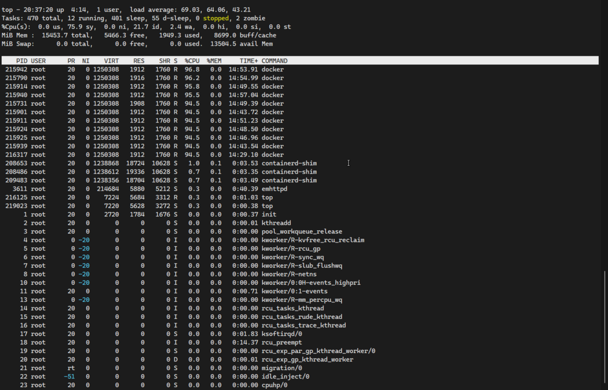
Task: Click the containerd-shim command of PID 208653
Action: pyautogui.click(x=289, y=163)
